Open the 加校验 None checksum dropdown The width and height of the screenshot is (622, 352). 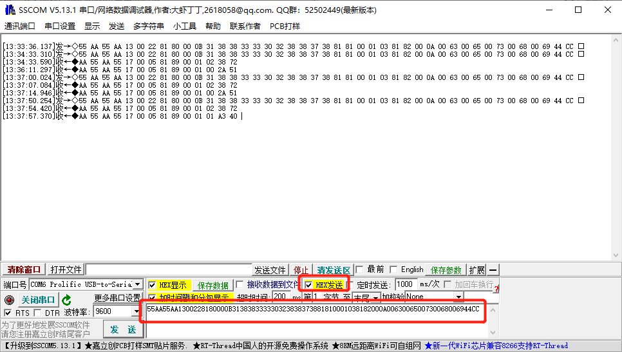458,297
